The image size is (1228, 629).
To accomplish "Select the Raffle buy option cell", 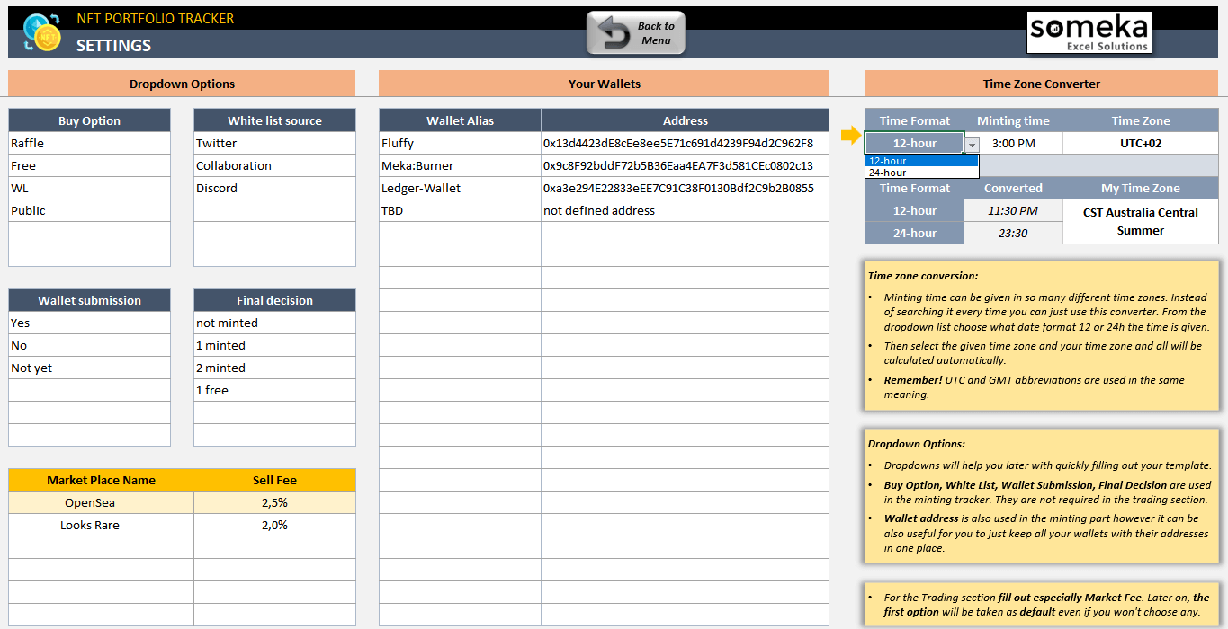I will point(89,143).
